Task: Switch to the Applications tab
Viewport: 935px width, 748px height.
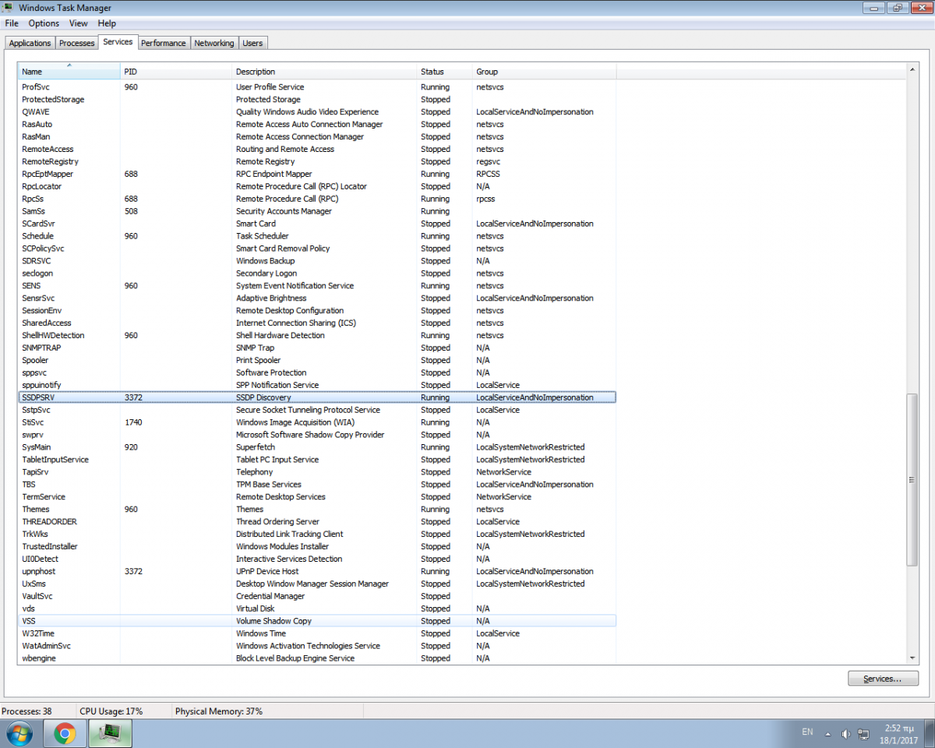Action: coord(30,43)
